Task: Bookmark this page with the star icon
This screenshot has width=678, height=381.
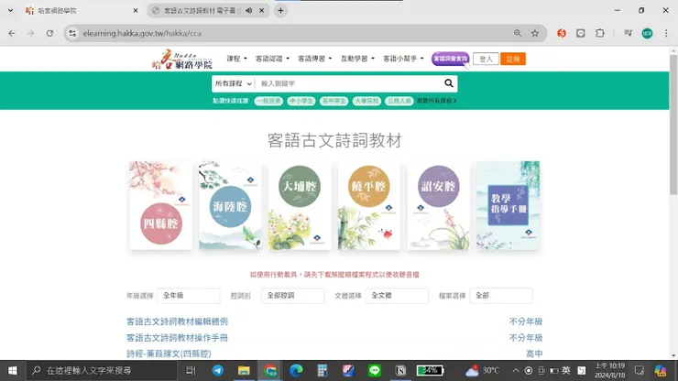Action: 535,33
